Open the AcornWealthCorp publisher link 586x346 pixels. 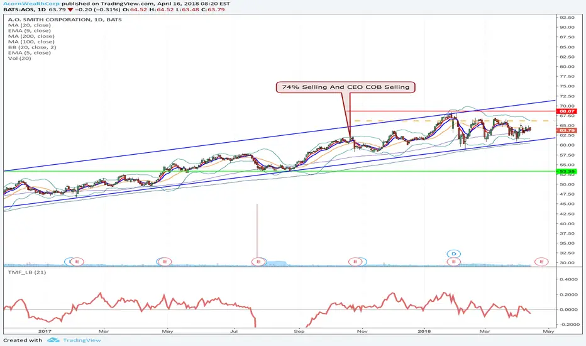31,4
